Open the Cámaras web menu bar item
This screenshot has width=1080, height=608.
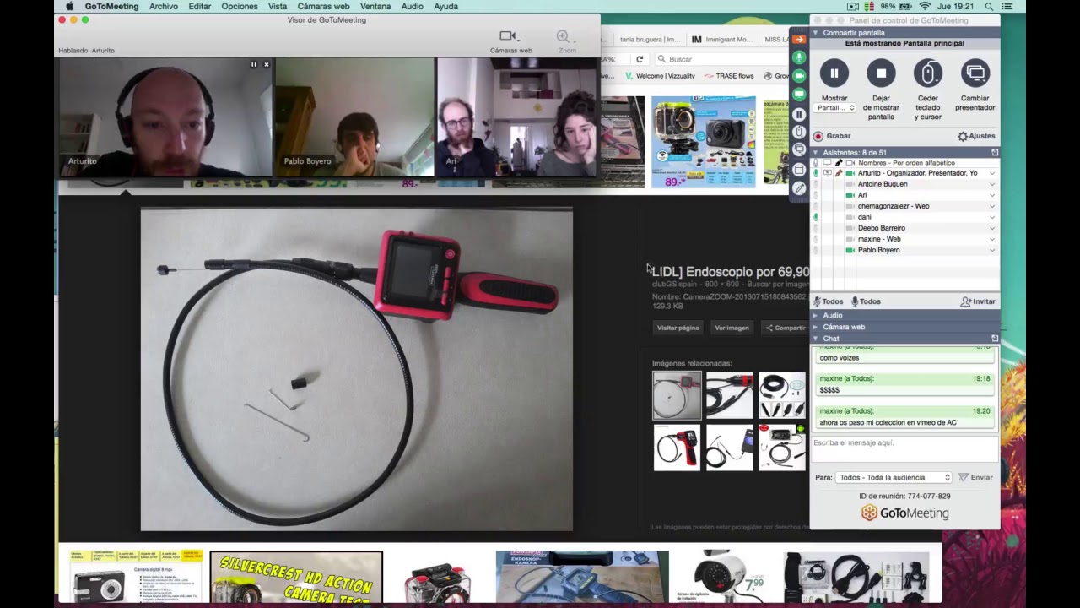click(323, 6)
